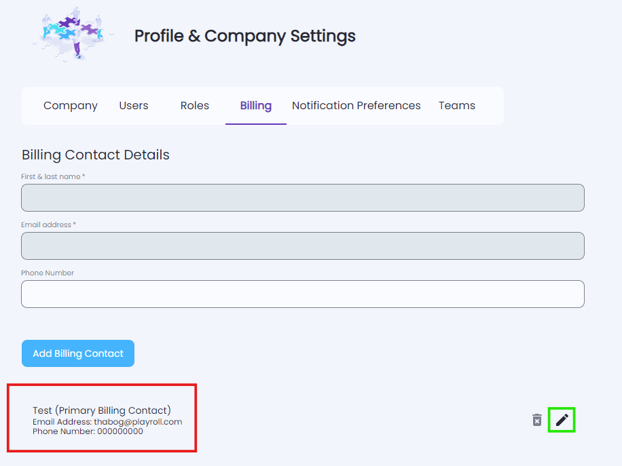Click the 'Profile & Company Settings' title
The image size is (622, 466).
[244, 36]
